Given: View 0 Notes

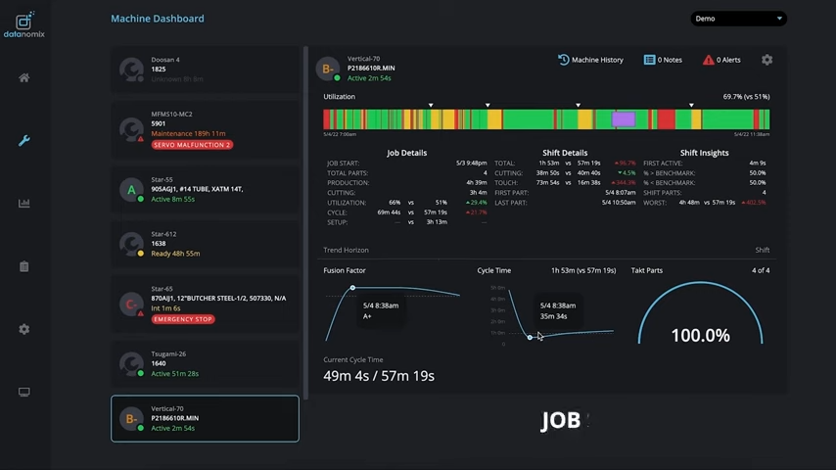Looking at the screenshot, I should point(663,60).
